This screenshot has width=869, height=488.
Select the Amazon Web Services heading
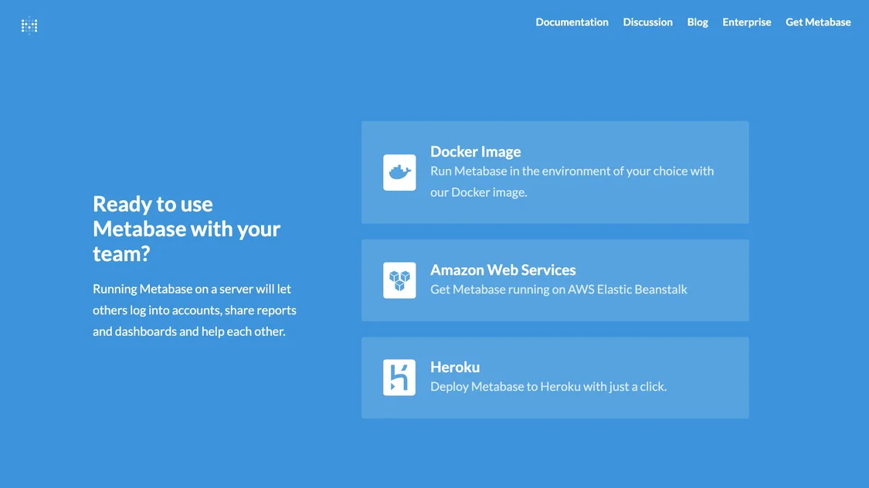click(x=503, y=269)
